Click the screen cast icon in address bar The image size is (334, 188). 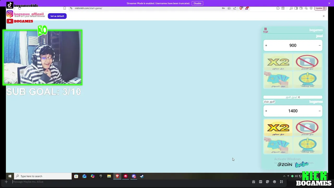pyautogui.click(x=229, y=8)
